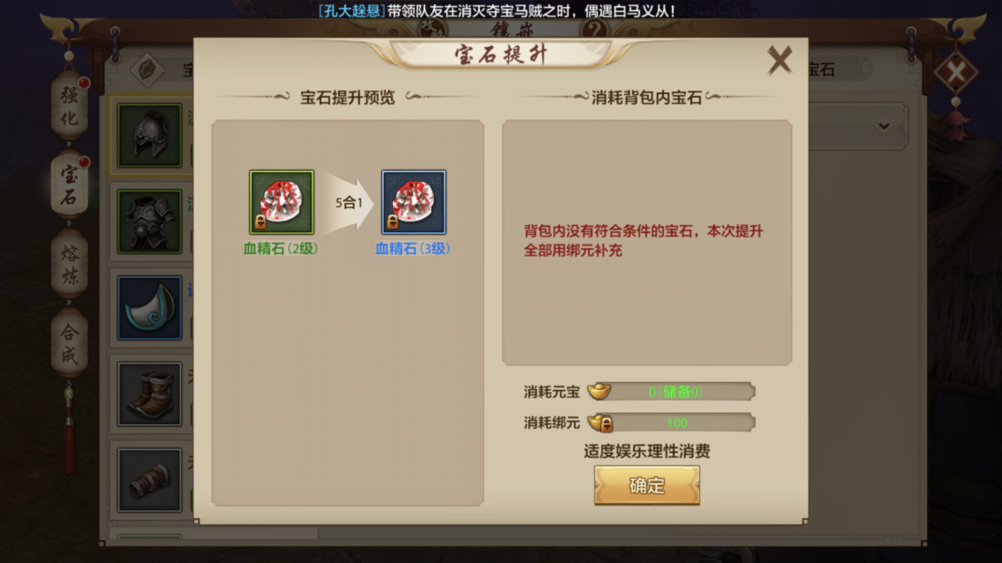Click the 血精石 2级 gem icon

pyautogui.click(x=281, y=202)
